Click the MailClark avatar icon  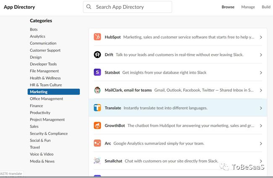coord(97,90)
